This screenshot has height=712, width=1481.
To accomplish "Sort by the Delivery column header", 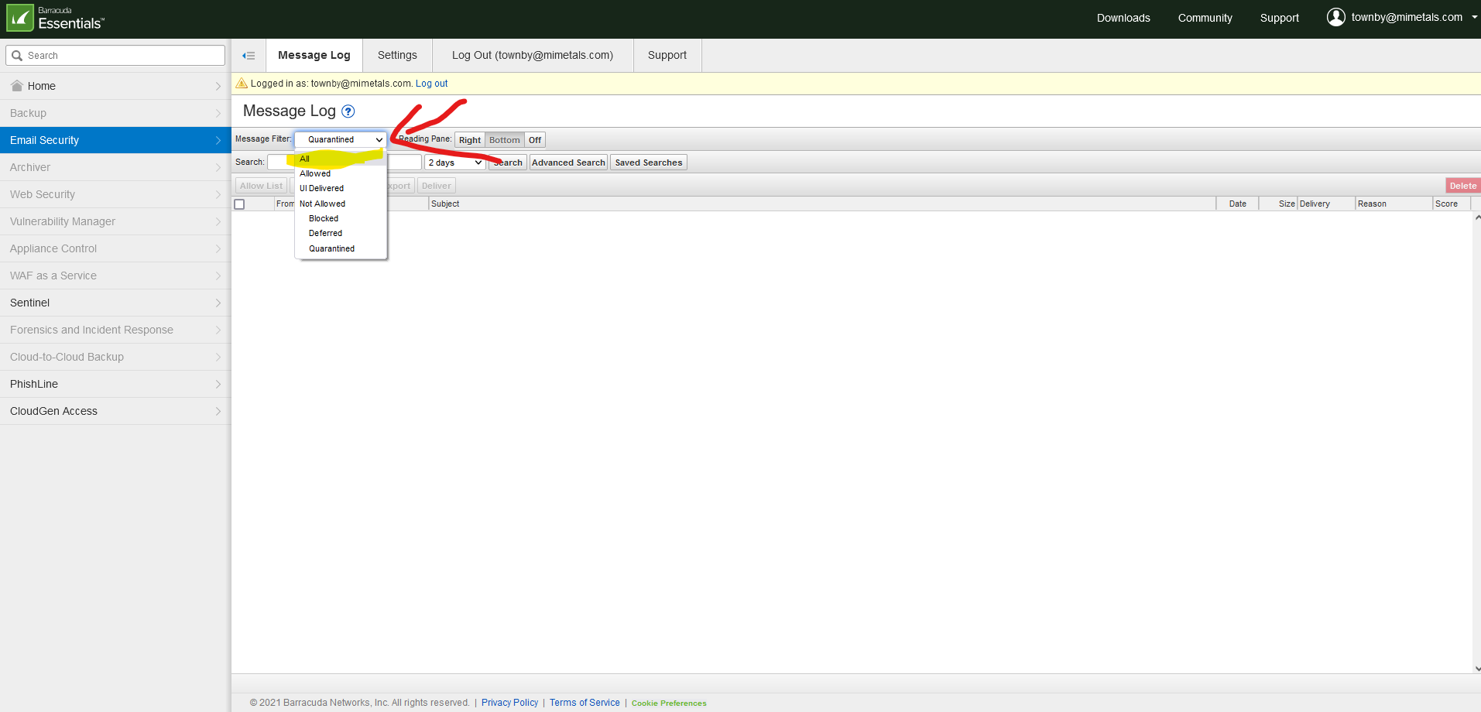I will coord(1326,204).
